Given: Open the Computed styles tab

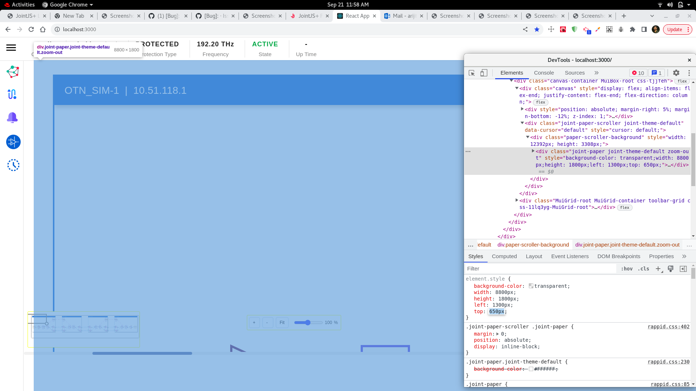Looking at the screenshot, I should 504,256.
